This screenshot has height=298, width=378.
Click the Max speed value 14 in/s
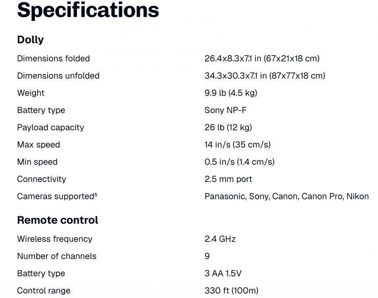click(238, 145)
